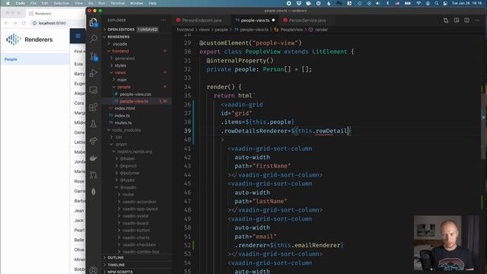
Task: Open the Remote Explorer view
Action: pyautogui.click(x=93, y=90)
